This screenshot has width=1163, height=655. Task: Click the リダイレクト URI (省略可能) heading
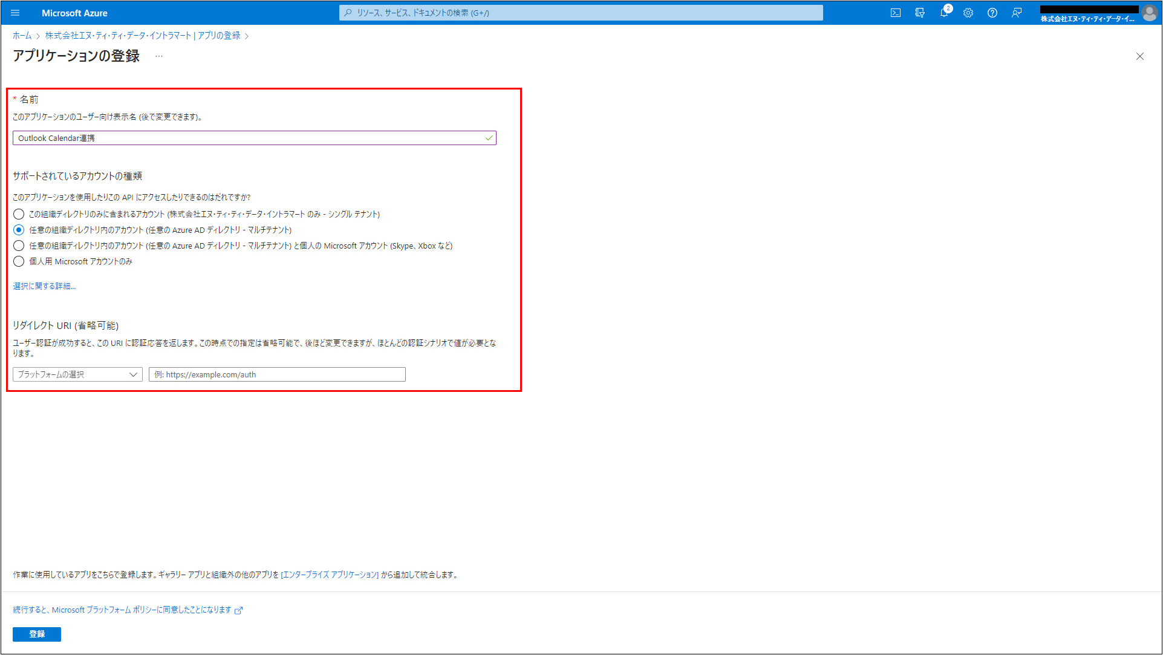[66, 325]
